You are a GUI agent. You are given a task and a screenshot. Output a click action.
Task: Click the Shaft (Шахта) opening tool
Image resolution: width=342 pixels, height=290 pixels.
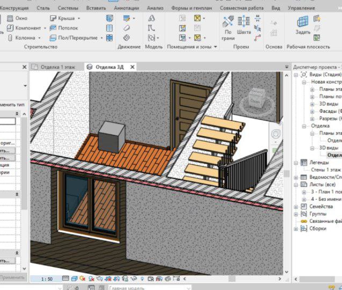[x=244, y=25]
